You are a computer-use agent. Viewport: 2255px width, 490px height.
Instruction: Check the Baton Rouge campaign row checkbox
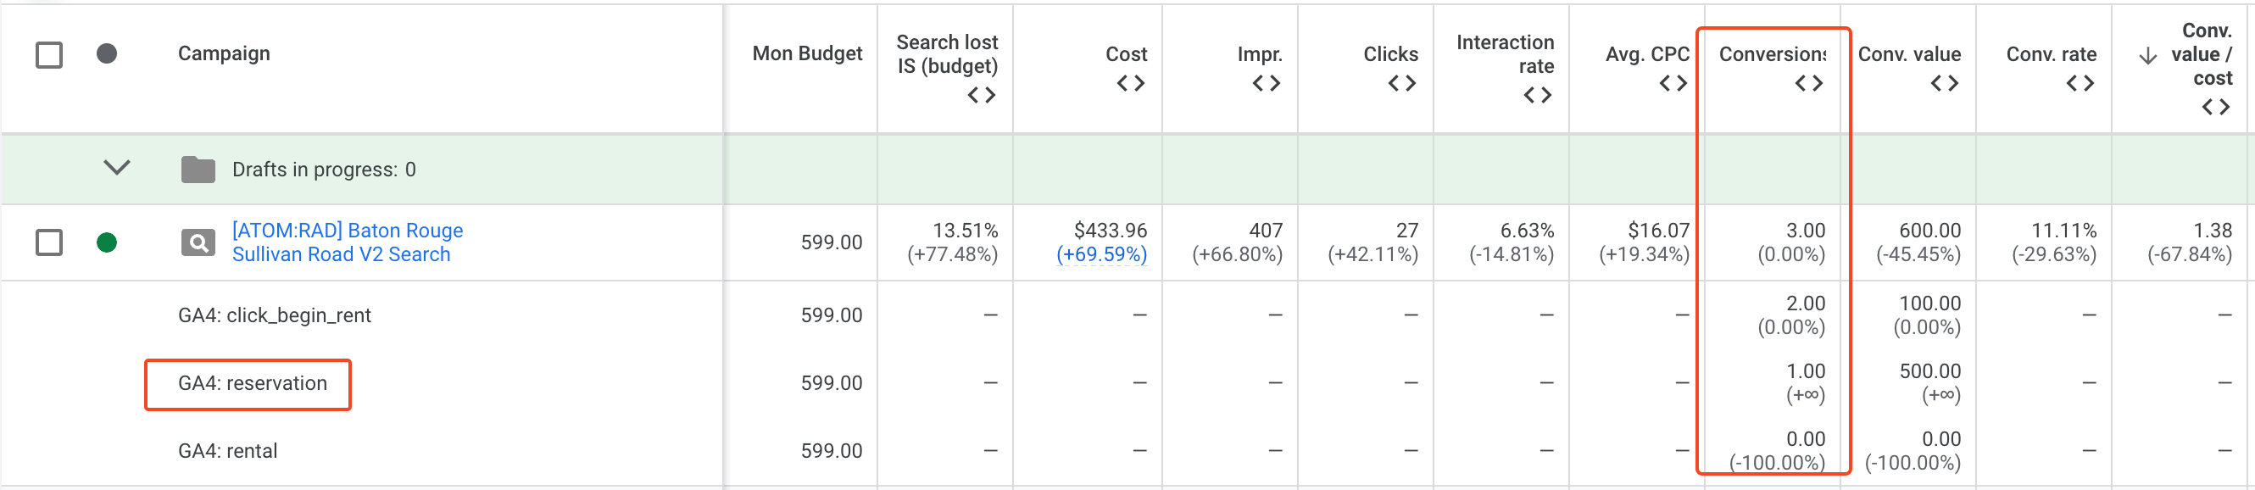[49, 242]
